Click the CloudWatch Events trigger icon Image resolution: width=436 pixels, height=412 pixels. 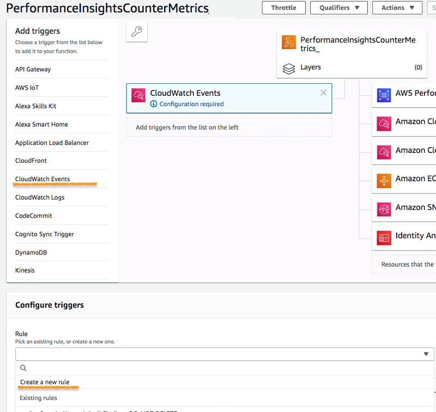pos(138,96)
